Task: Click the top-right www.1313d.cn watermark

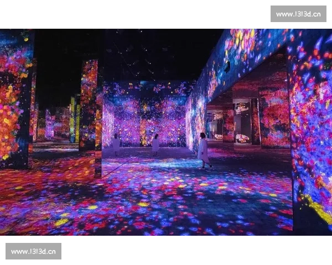Action: (298, 14)
